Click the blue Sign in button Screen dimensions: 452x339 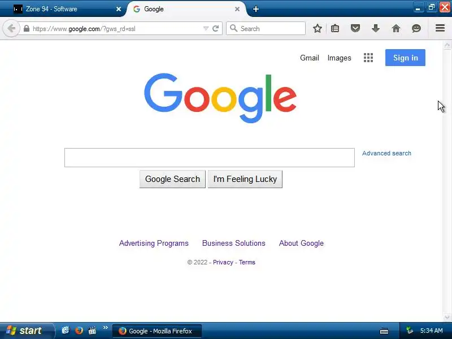click(x=405, y=58)
